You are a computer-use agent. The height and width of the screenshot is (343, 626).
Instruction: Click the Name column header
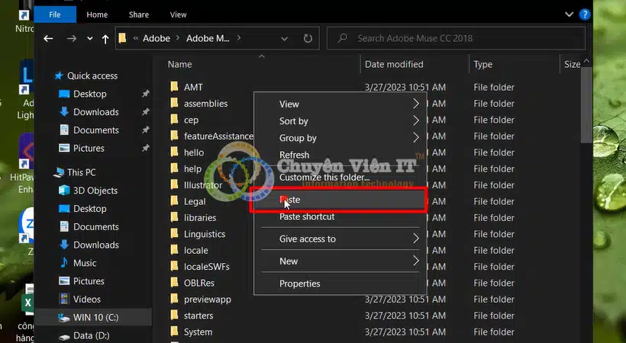(180, 65)
